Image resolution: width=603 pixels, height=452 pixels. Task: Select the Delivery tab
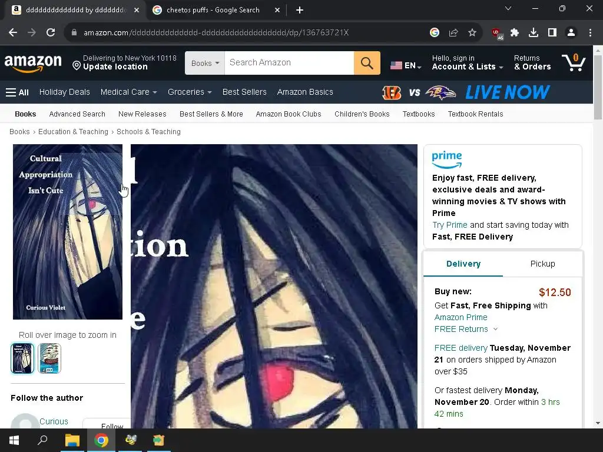pyautogui.click(x=463, y=264)
